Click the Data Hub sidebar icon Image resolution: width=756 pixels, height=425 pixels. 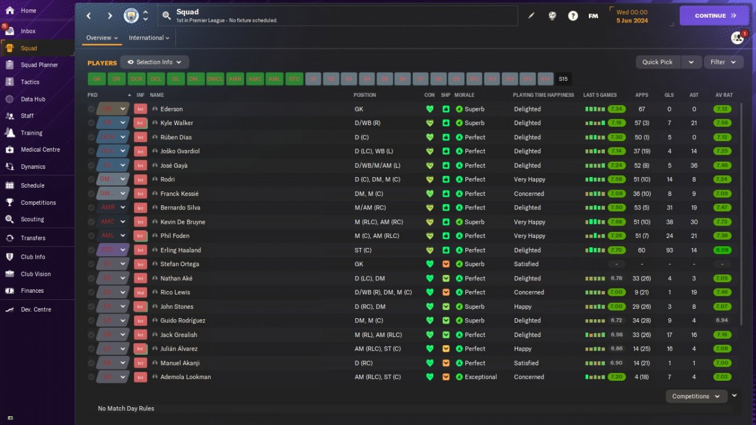(x=9, y=99)
